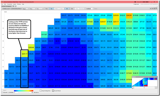Click the favourite star icon in toolbar
The height and width of the screenshot is (96, 160).
pyautogui.click(x=151, y=8)
